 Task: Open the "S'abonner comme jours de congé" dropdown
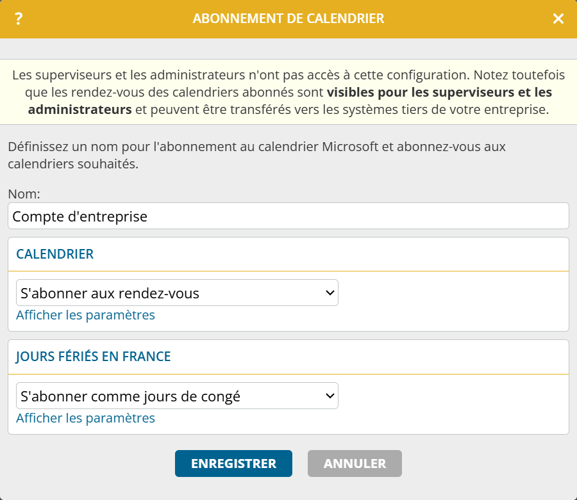click(176, 396)
